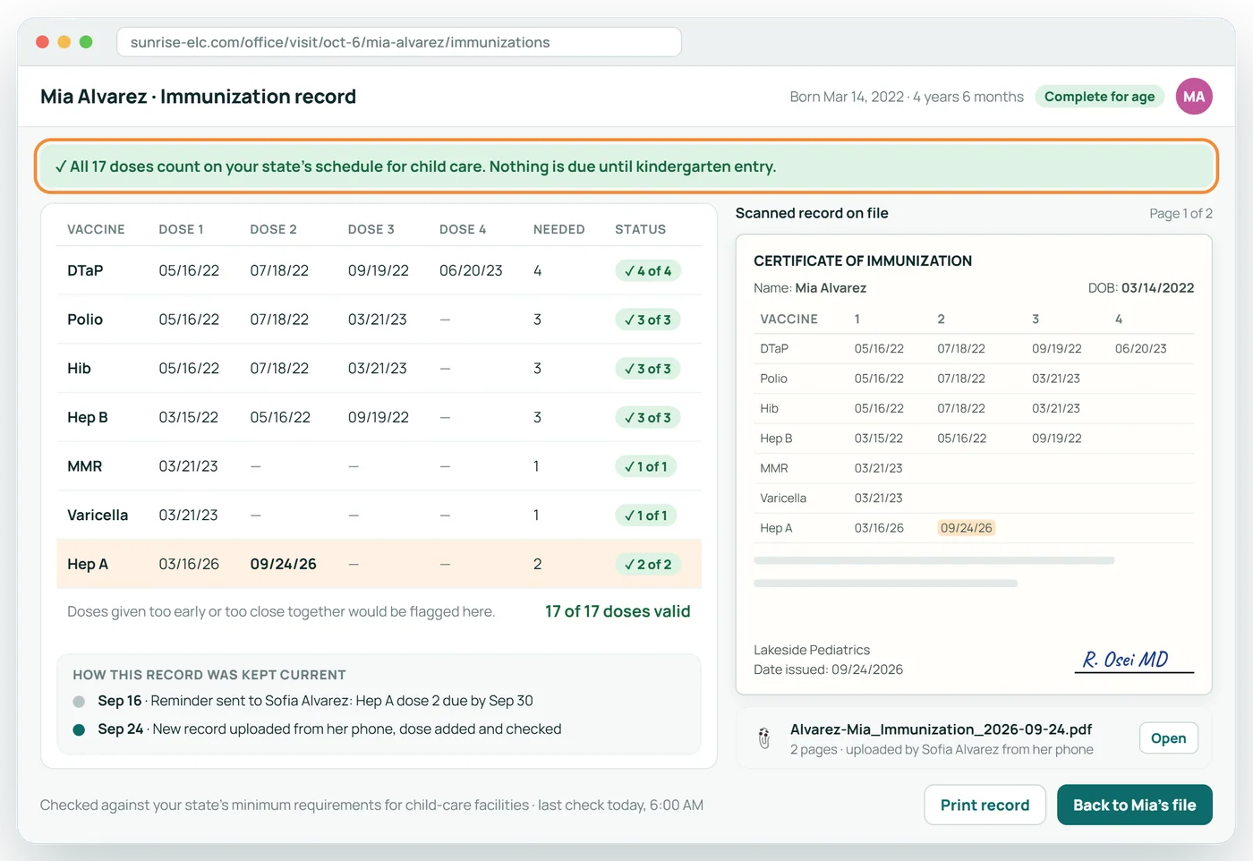Click the highlighted 09/24/26 date on certificate
The height and width of the screenshot is (861, 1253).
pos(967,528)
